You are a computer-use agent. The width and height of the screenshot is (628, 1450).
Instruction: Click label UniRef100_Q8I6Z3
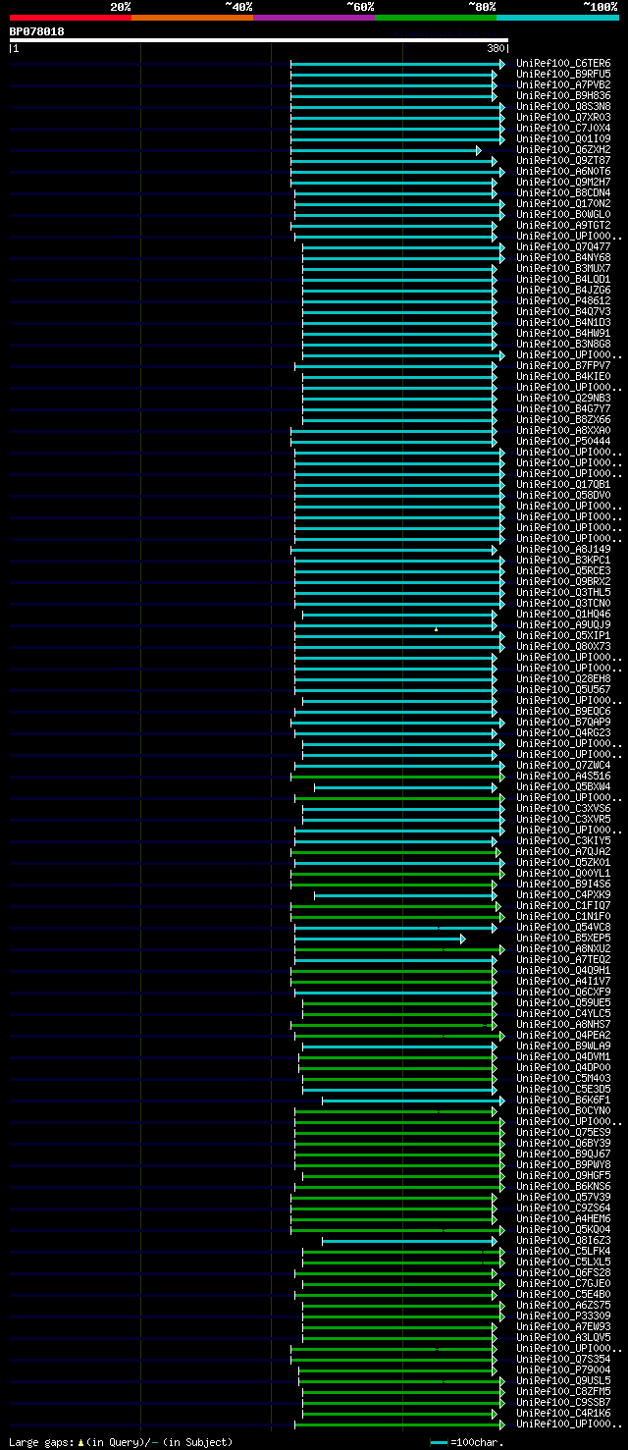click(x=563, y=1241)
